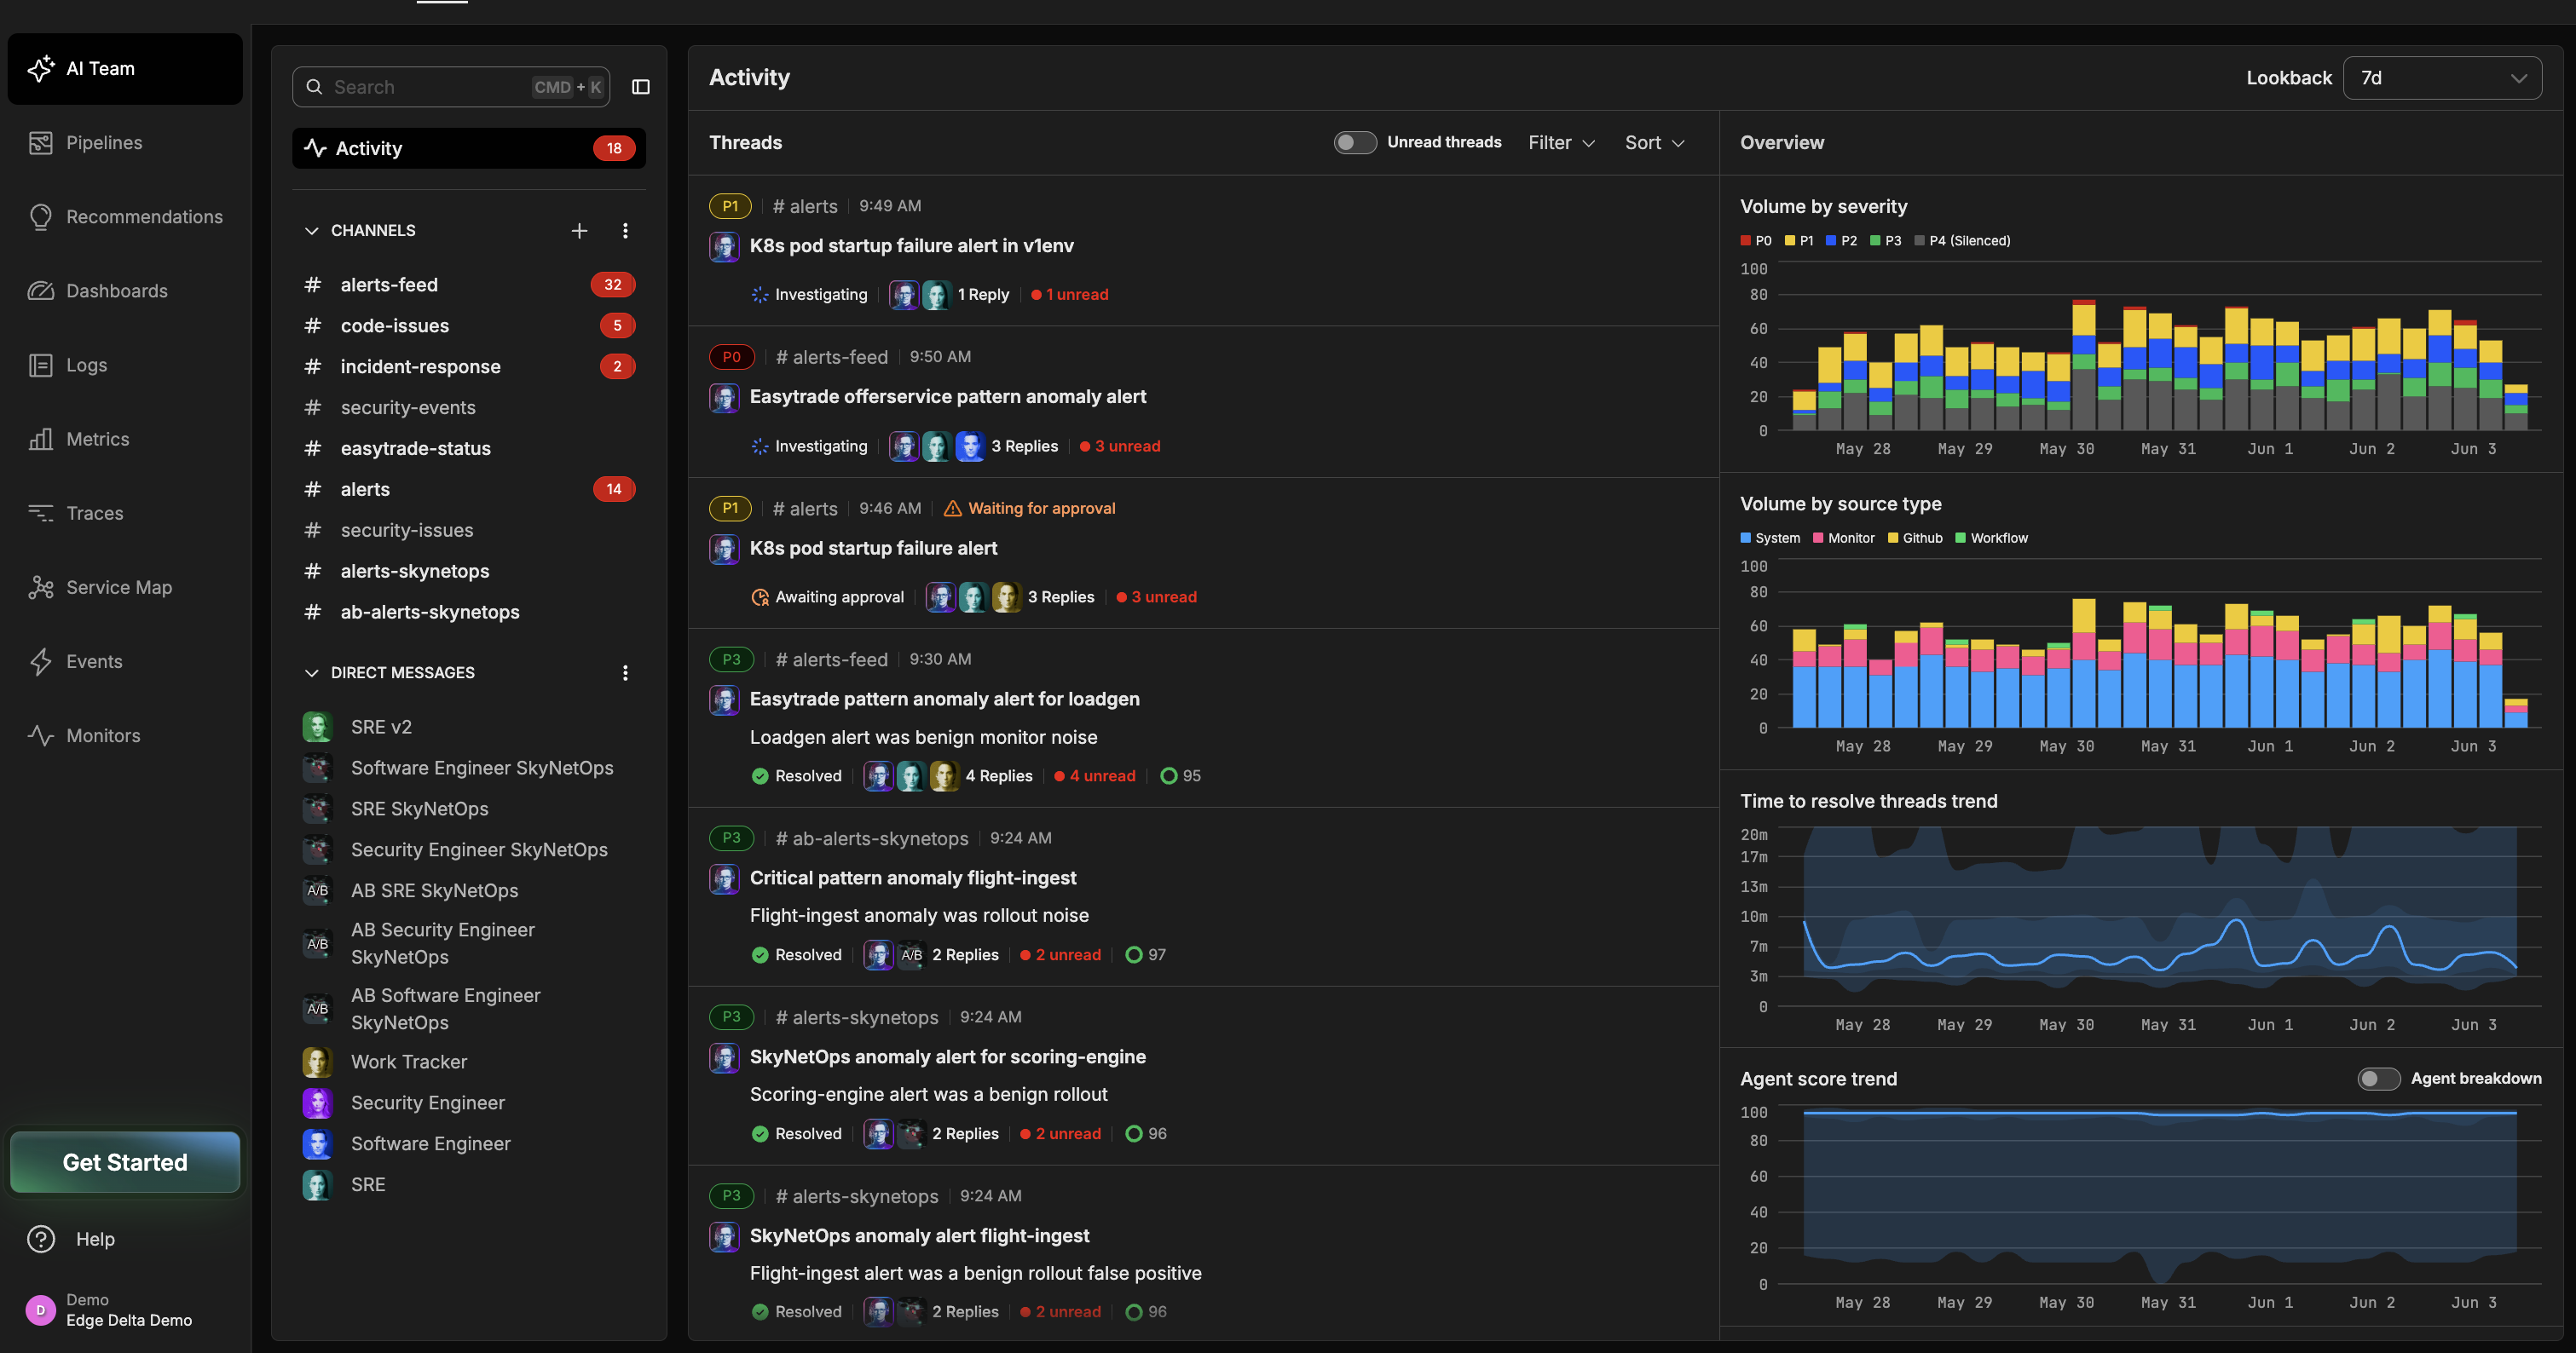Open the Lookback 7d dropdown
This screenshot has width=2576, height=1353.
(2442, 78)
